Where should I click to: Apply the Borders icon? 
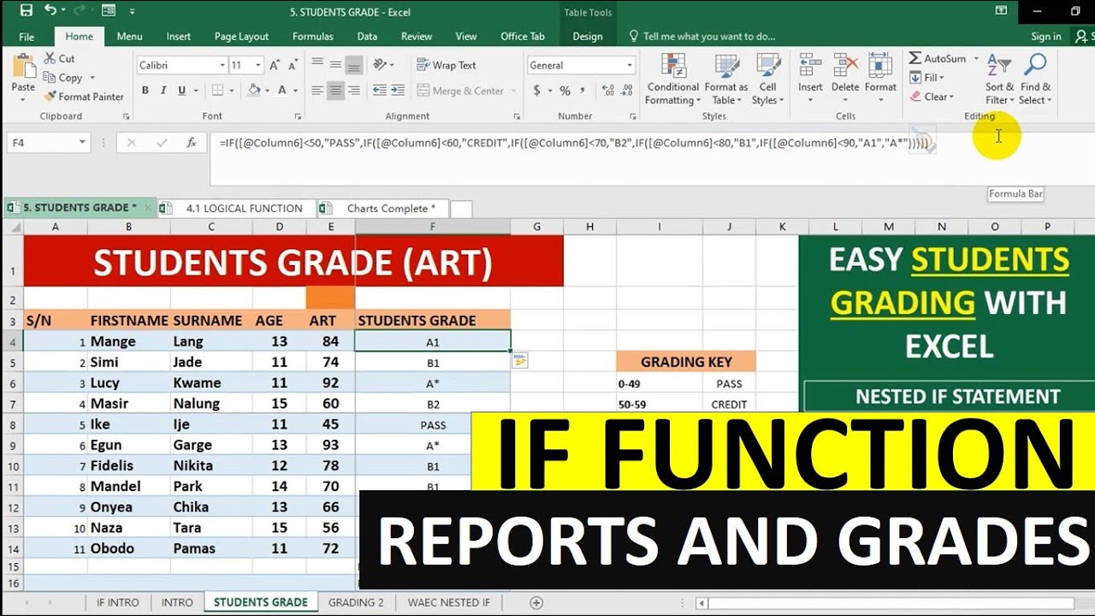[x=216, y=91]
